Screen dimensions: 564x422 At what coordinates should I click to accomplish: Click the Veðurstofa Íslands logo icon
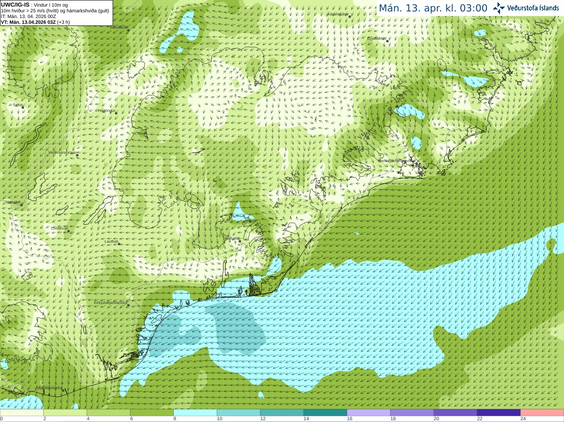pos(498,8)
